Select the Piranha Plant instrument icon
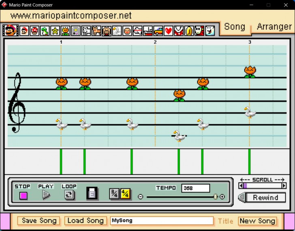This screenshot has width=295, height=231. coord(179,31)
